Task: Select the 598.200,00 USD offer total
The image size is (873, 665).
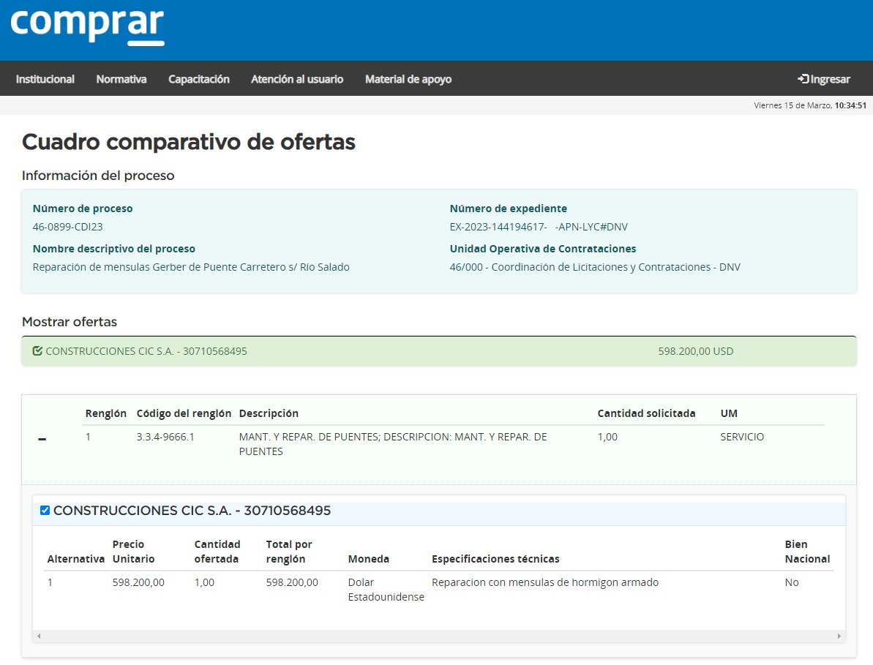Action: coord(695,351)
